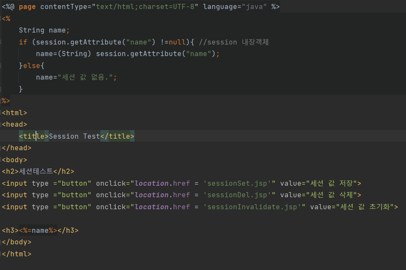Click the 'sessionInvalidate.jsp' string
406x270 pixels.
point(252,207)
